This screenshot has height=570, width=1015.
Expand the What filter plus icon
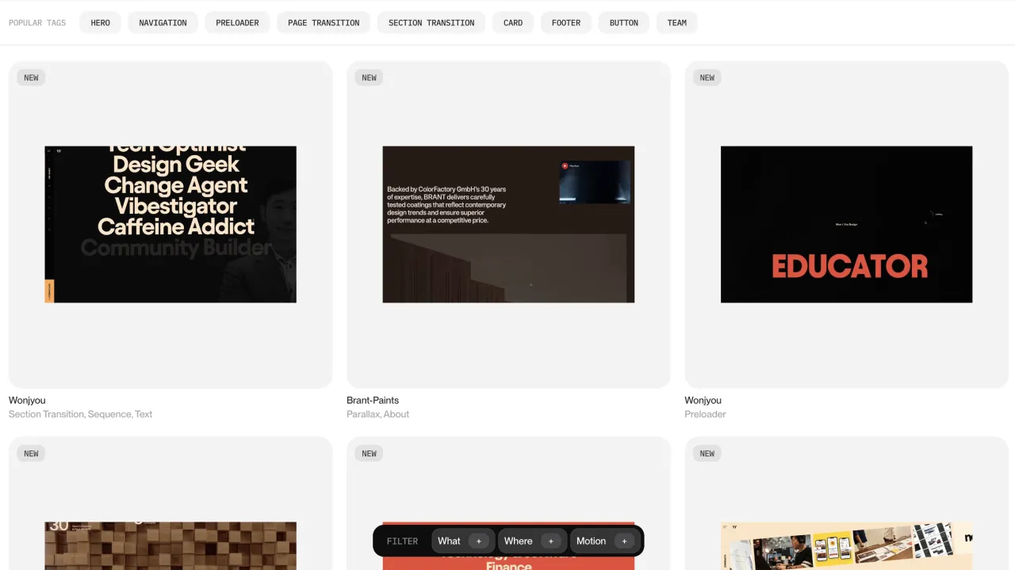point(478,541)
